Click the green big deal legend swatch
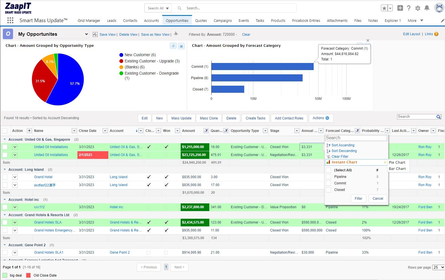The width and height of the screenshot is (445, 280). pyautogui.click(x=5, y=275)
